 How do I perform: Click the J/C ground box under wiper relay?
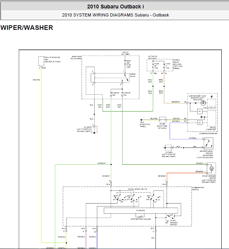click(94, 130)
